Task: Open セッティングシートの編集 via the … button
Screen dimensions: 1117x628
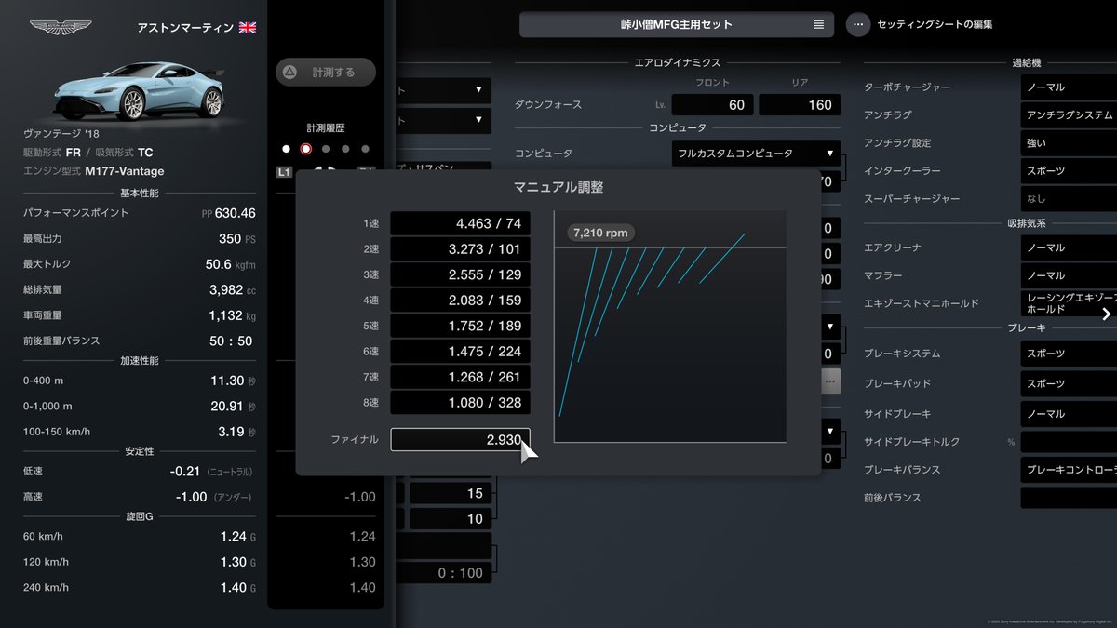Action: coord(858,24)
